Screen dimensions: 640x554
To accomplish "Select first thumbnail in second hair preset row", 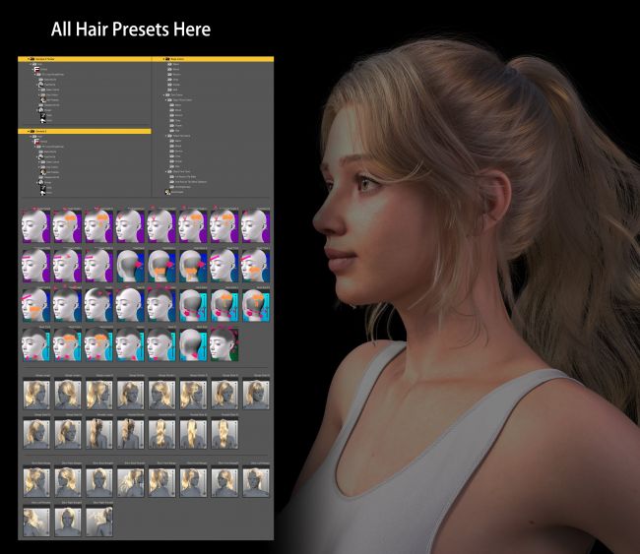I will pyautogui.click(x=36, y=433).
